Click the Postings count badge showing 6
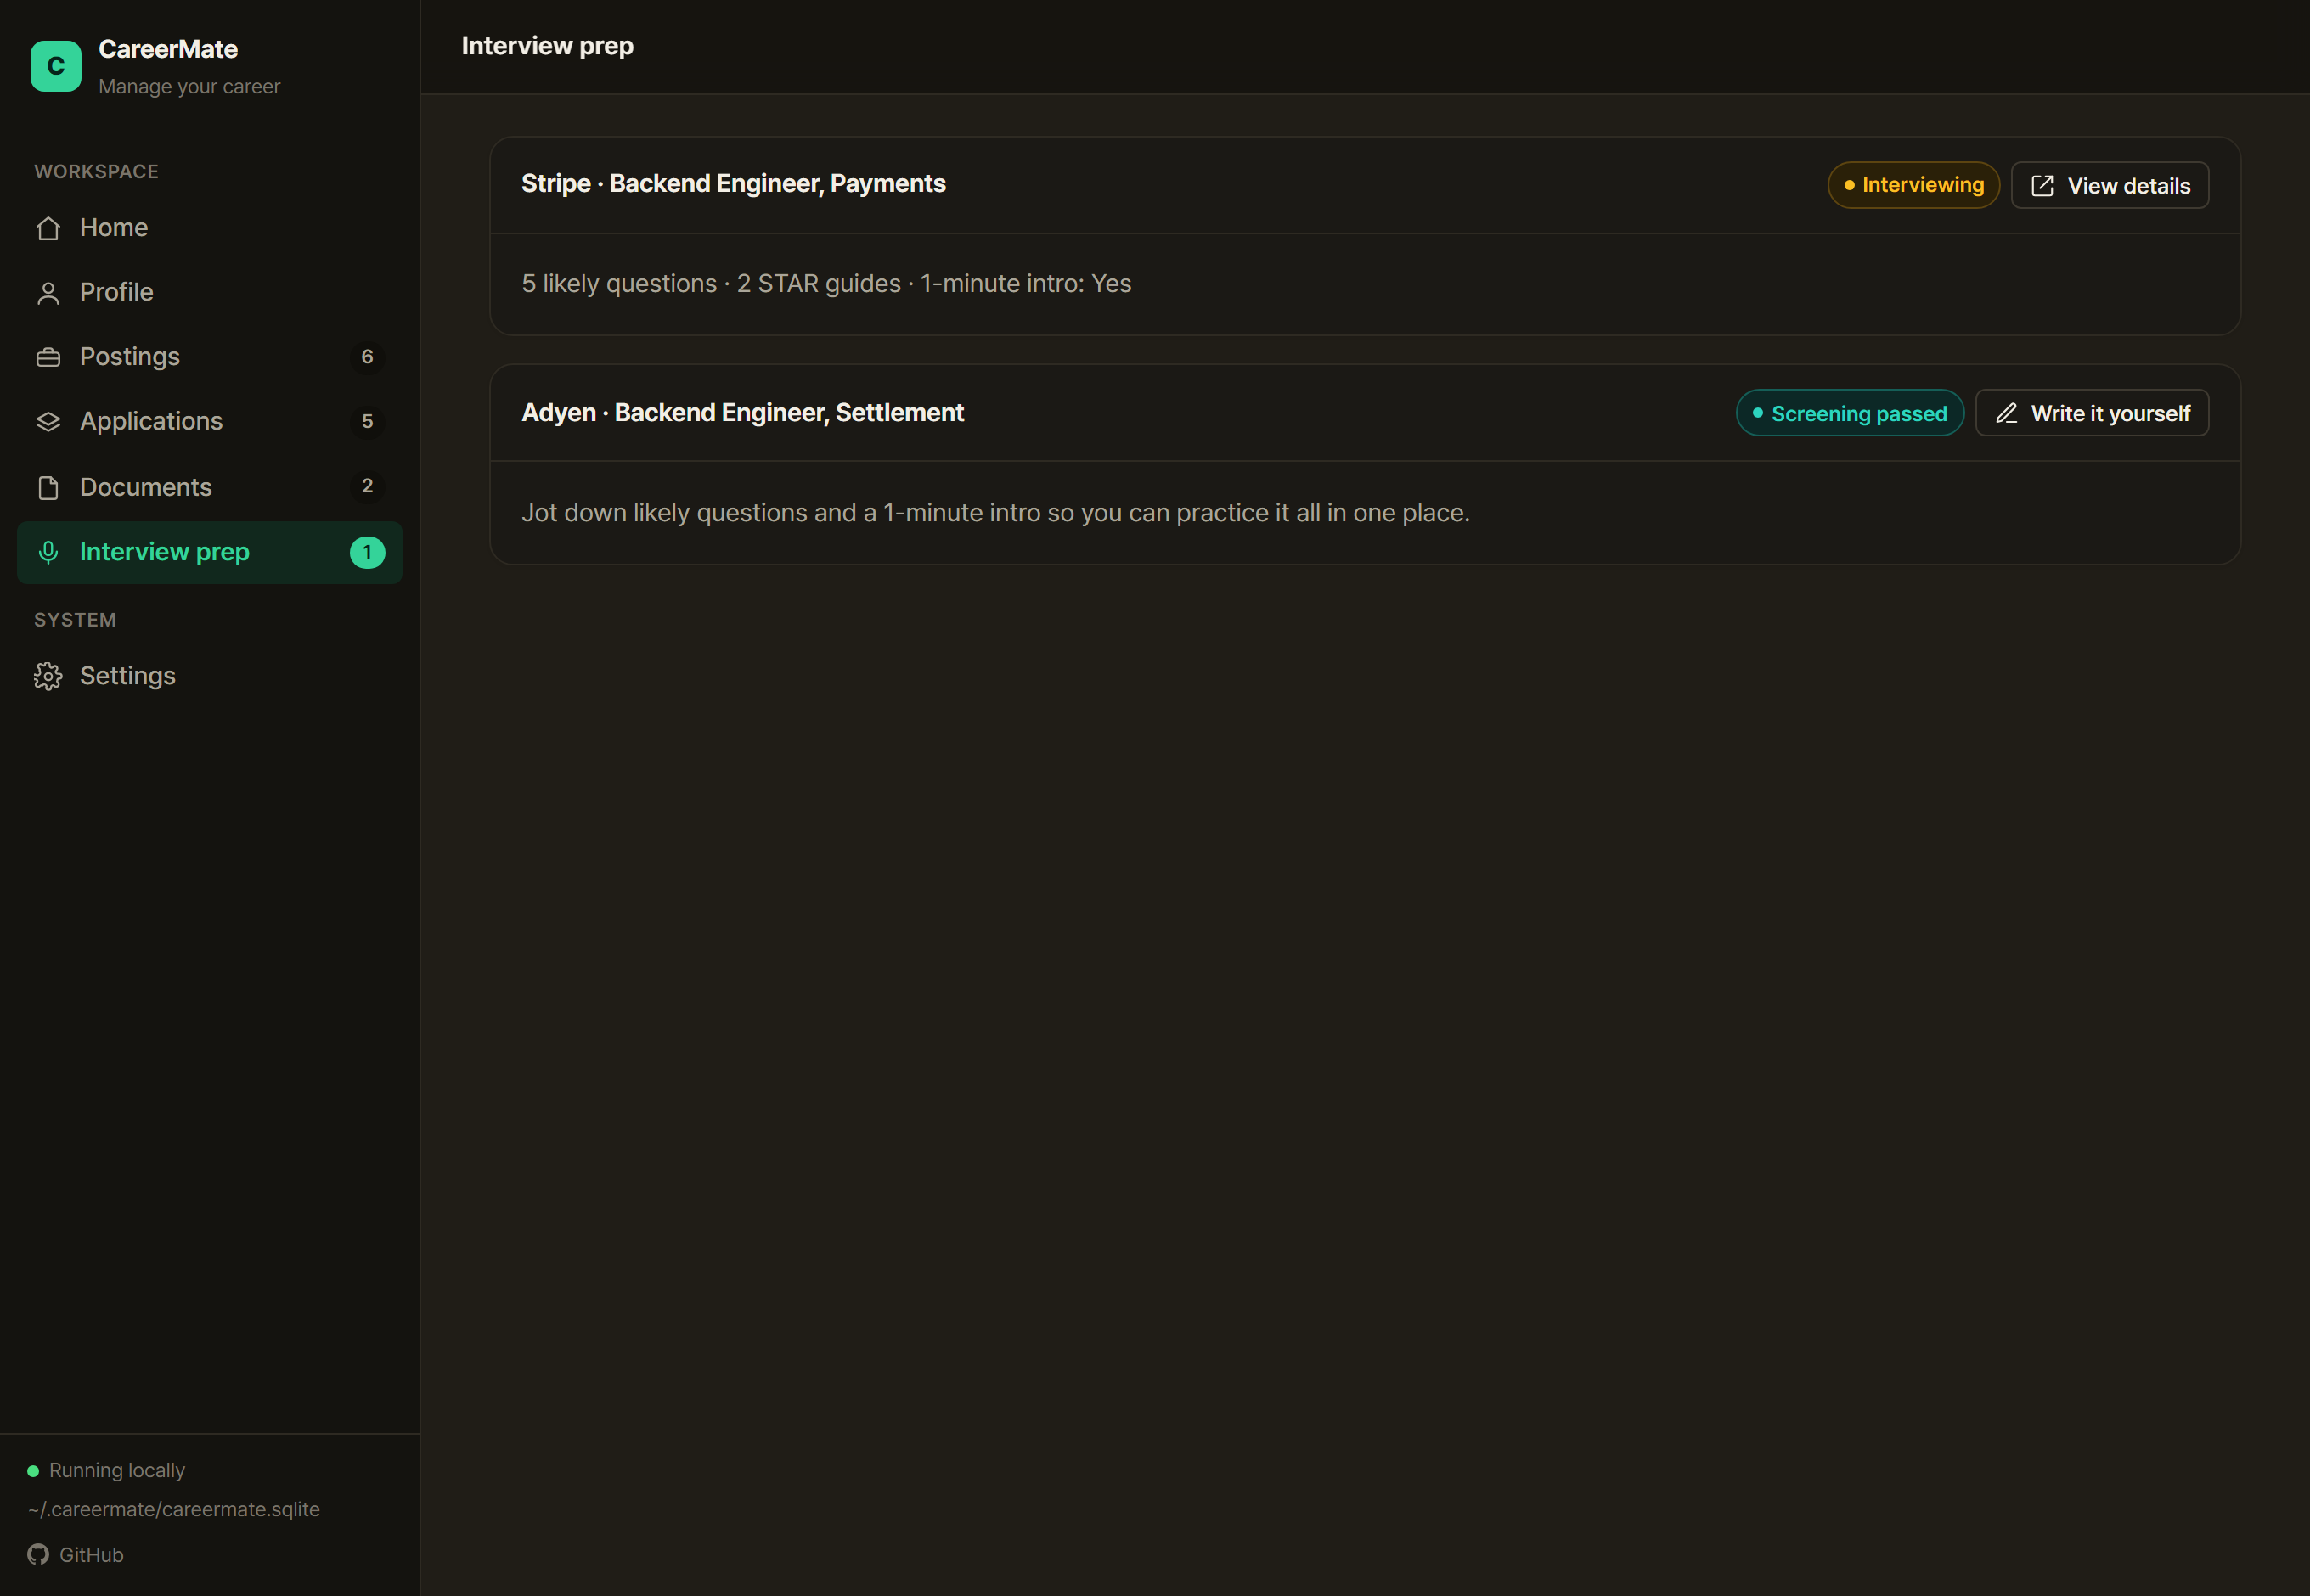This screenshot has height=1596, width=2310. click(367, 357)
